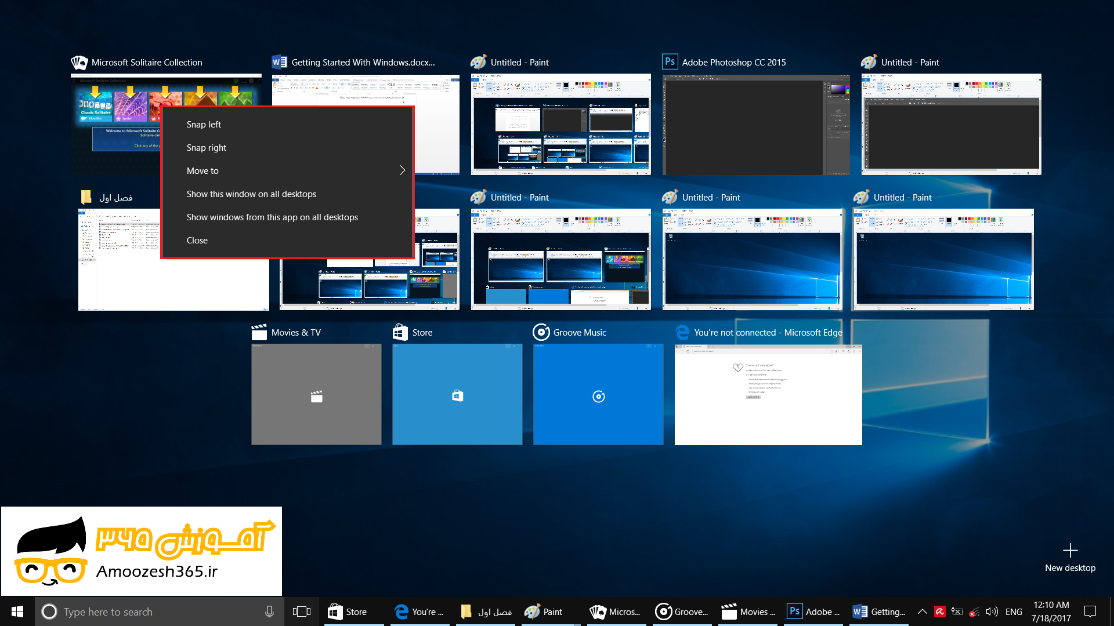1114x626 pixels.
Task: Click the volume speaker tray icon
Action: click(x=992, y=612)
